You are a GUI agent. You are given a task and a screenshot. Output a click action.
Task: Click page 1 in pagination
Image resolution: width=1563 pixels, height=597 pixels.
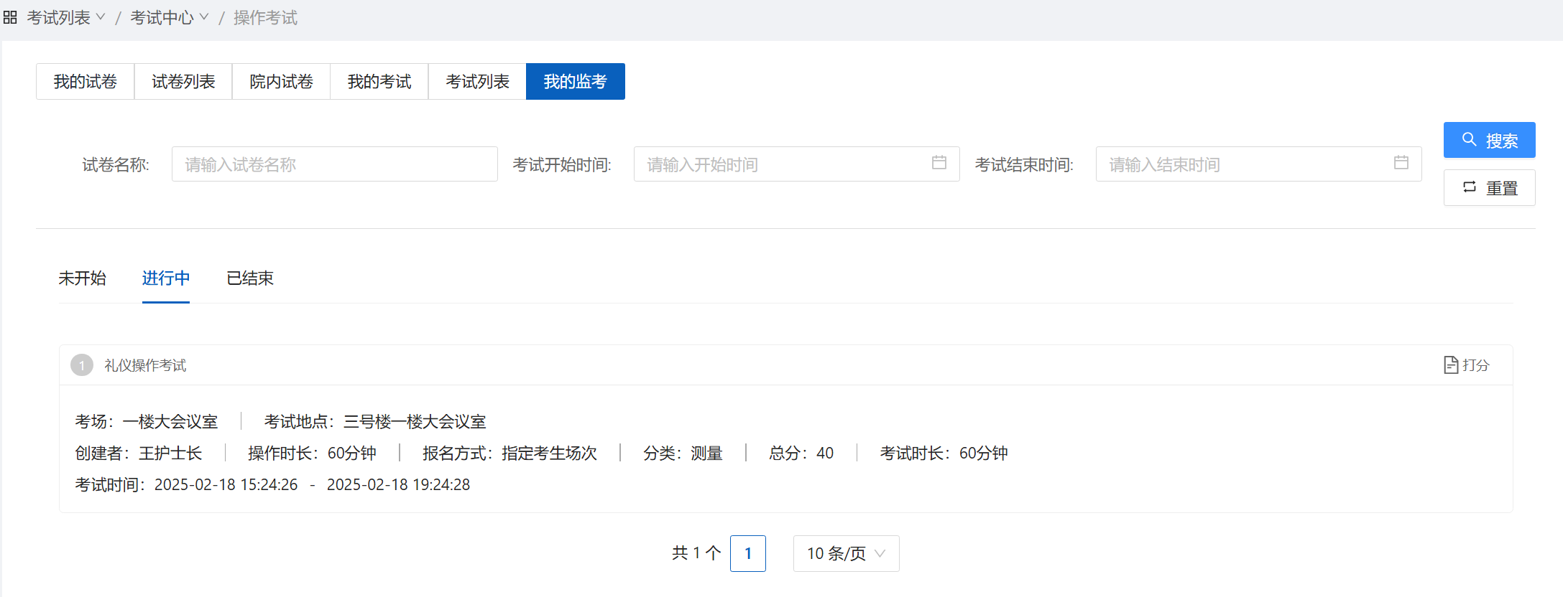pyautogui.click(x=747, y=554)
